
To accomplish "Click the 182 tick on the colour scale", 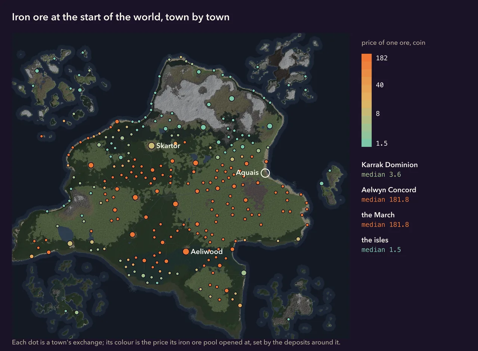I will tap(382, 58).
